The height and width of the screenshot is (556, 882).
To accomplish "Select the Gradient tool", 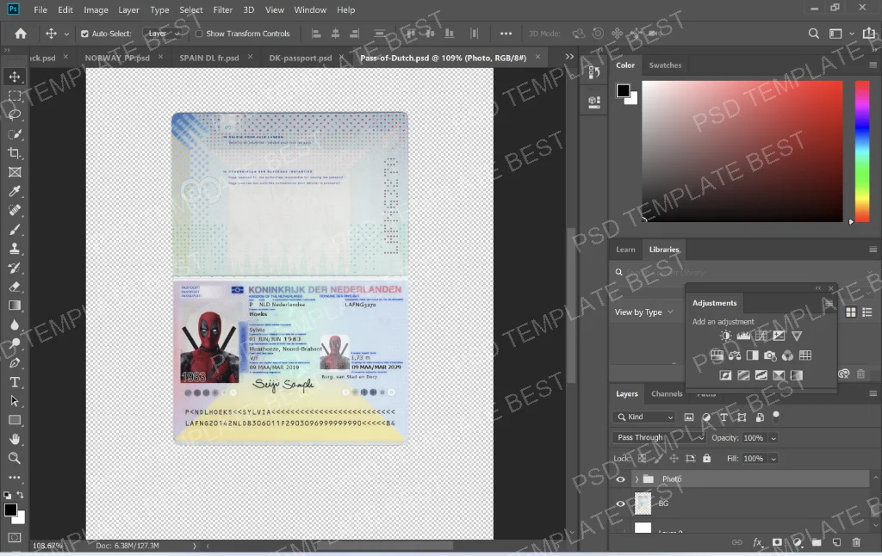I will (x=15, y=306).
